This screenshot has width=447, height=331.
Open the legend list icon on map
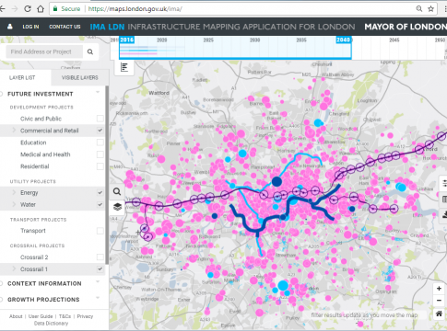click(124, 67)
